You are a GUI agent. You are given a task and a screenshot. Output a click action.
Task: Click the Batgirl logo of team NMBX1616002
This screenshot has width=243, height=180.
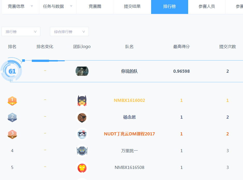pos(82,100)
